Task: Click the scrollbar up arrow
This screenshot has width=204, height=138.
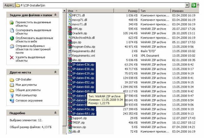Action: [x=64, y=11]
